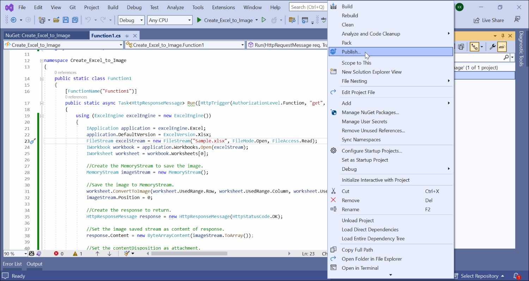
Task: Click the Search (Ctrl+Q) box
Action: [x=308, y=7]
